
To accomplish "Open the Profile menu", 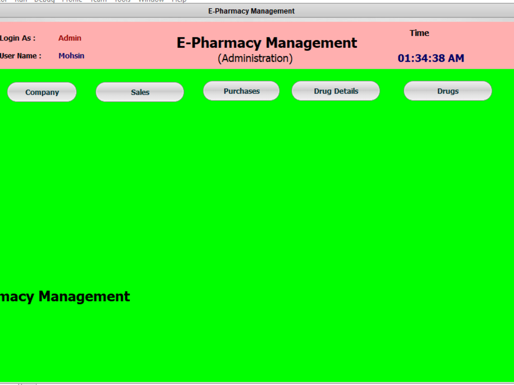I will tap(72, 1).
